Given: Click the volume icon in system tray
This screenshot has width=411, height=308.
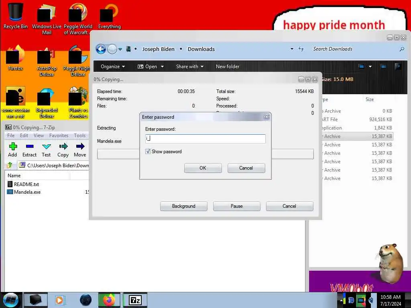Looking at the screenshot, I should tap(371, 300).
